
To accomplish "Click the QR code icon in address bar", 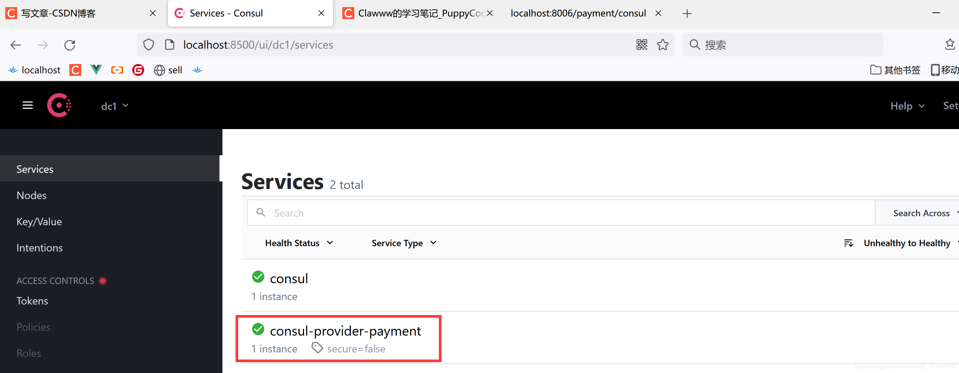I will point(641,45).
